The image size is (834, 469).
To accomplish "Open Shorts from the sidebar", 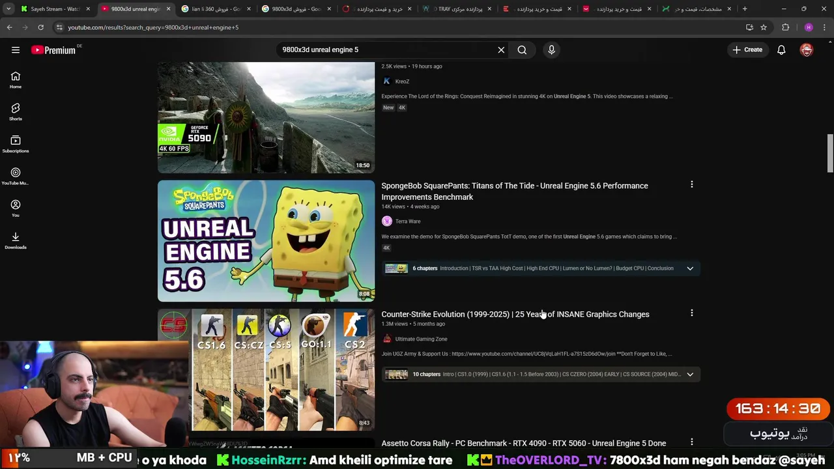I will 16,112.
